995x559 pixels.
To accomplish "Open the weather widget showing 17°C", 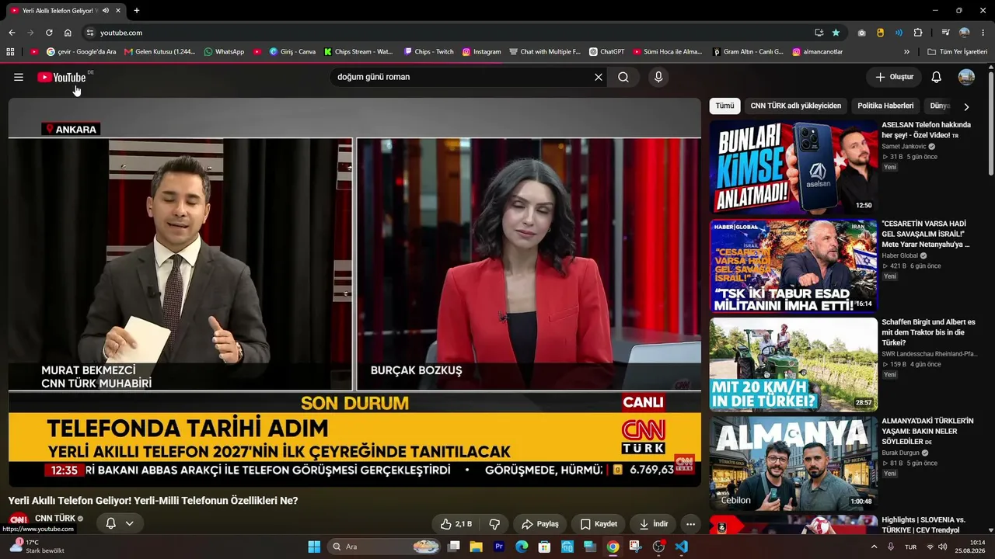I will 37,547.
